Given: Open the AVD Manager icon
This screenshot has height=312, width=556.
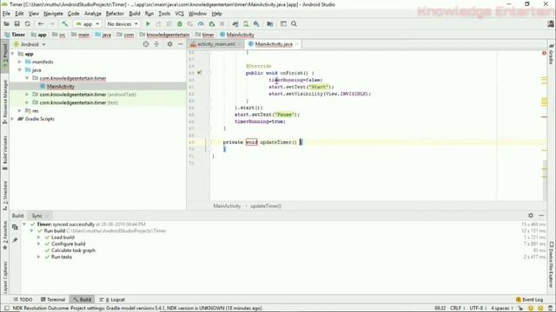Looking at the screenshot, I should (x=246, y=24).
